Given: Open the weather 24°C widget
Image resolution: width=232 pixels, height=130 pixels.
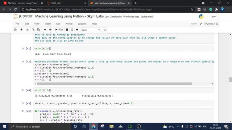Looking at the screenshot, I should [168, 127].
